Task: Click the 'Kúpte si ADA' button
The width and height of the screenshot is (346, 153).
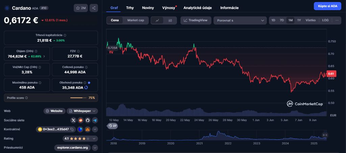Action: (x=327, y=6)
